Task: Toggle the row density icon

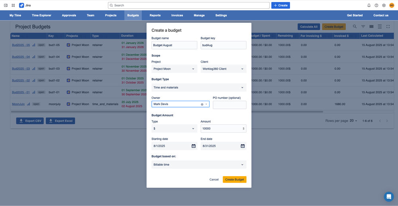Action: pyautogui.click(x=380, y=26)
